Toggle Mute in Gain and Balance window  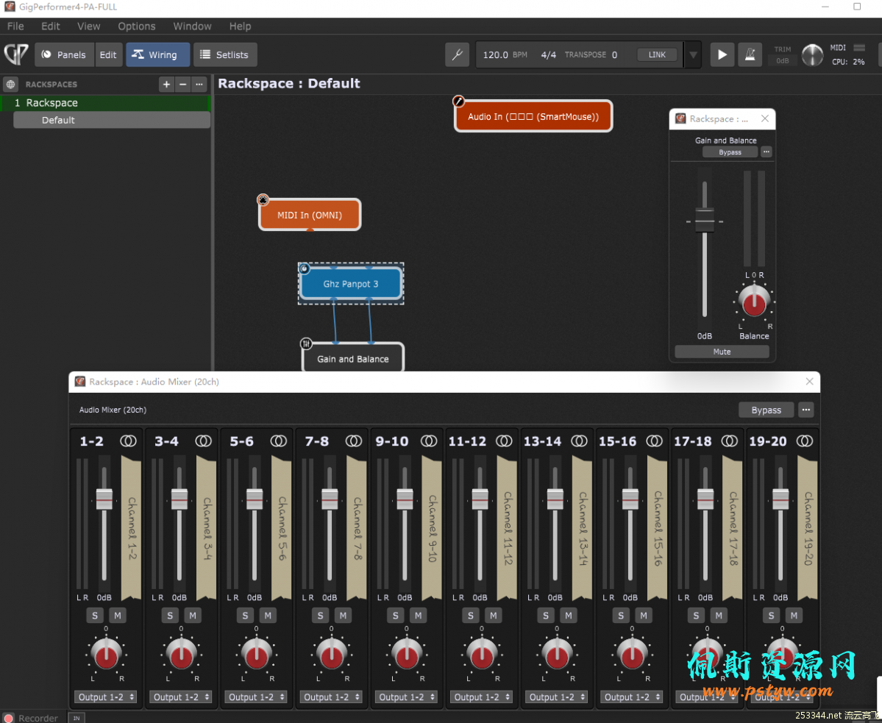pyautogui.click(x=722, y=352)
